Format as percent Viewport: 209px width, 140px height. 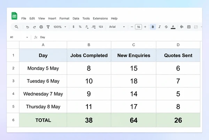click(x=80, y=27)
